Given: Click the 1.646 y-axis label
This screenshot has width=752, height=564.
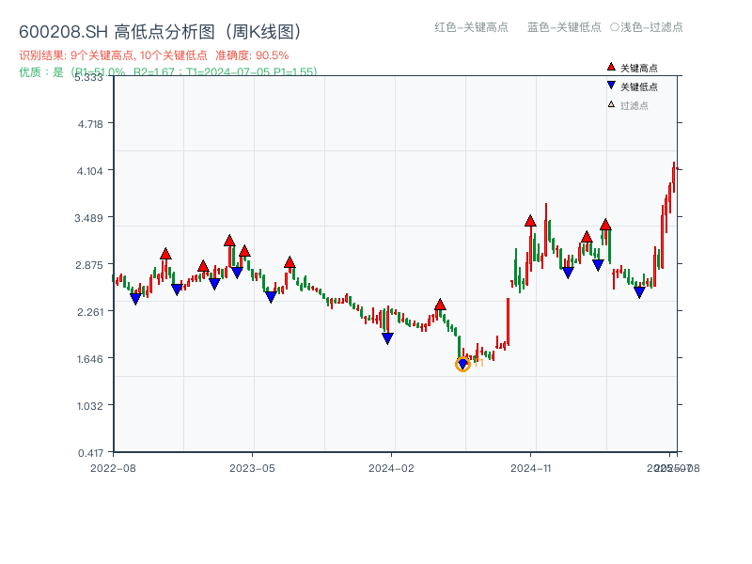Looking at the screenshot, I should 89,359.
